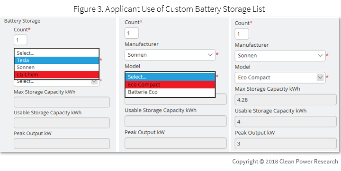
Task: Open right panel Manufacturer dropdown showing Sonnen
Action: pos(280,56)
